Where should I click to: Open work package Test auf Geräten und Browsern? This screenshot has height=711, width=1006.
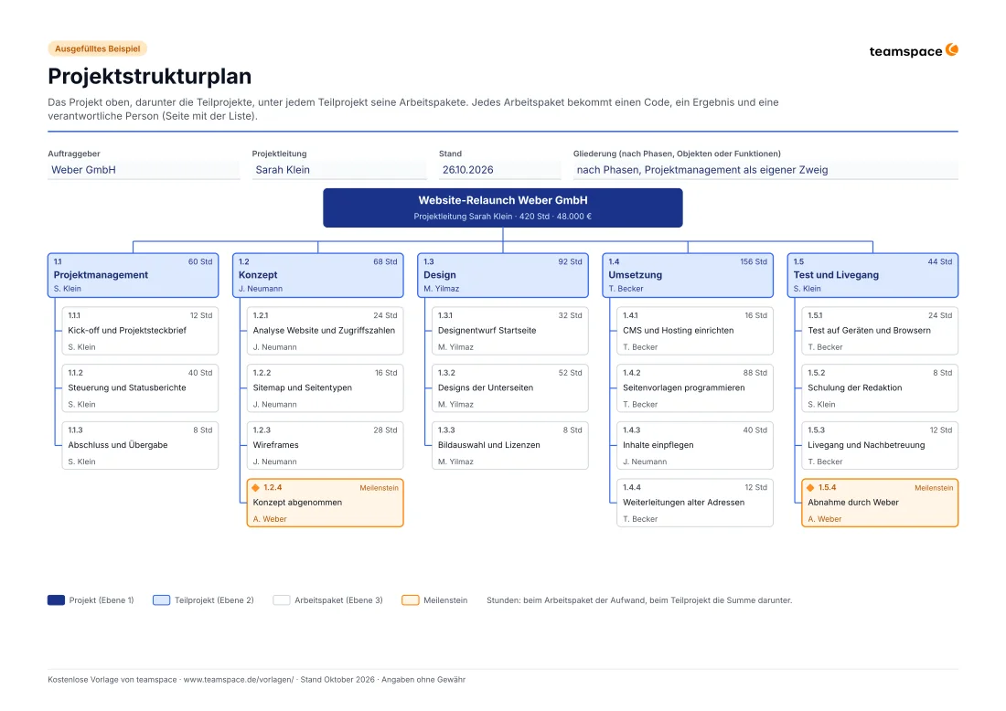click(x=880, y=331)
